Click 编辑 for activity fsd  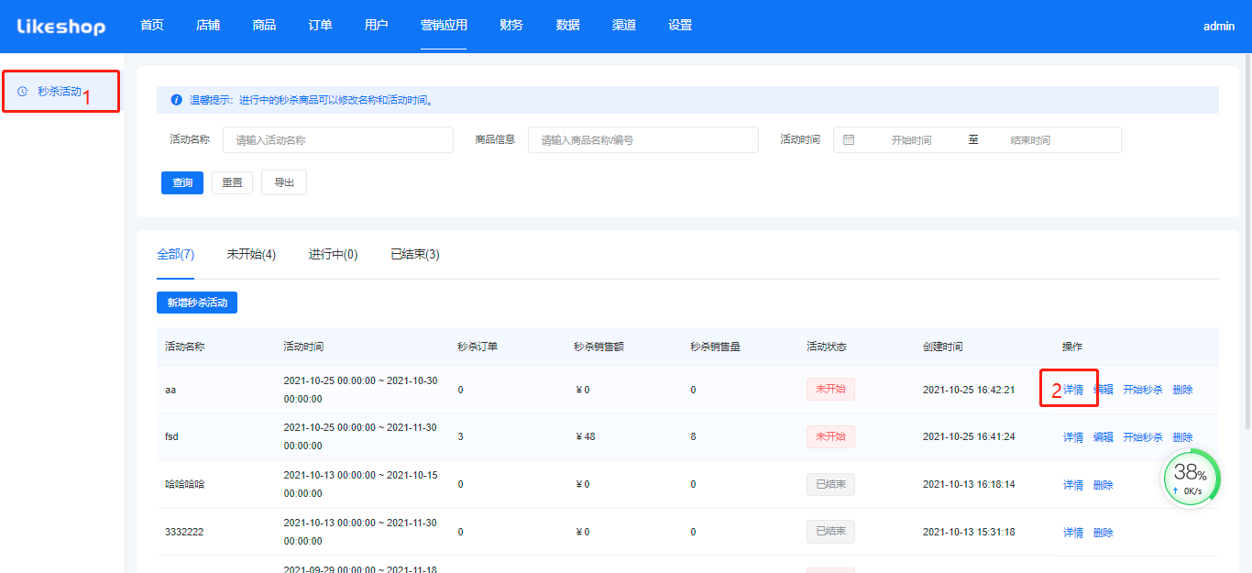pos(1104,437)
